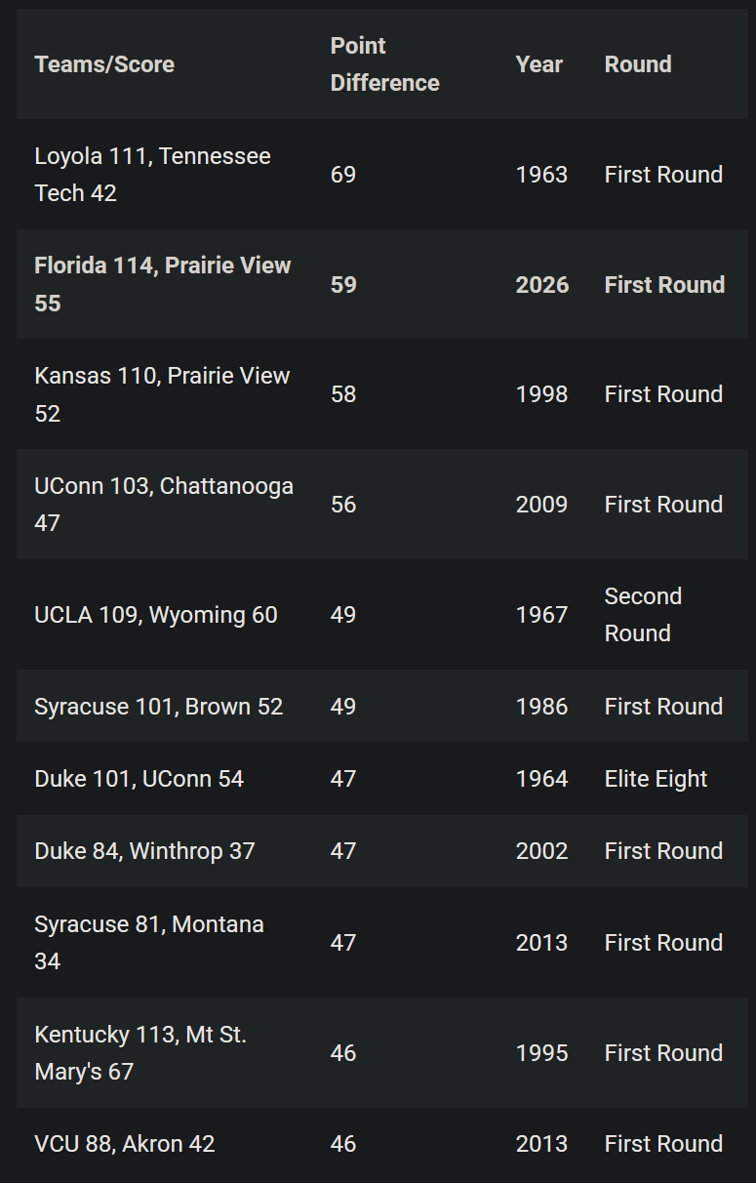Click Kansas 110, Prairie View 52 text
Viewport: 756px width, 1183px height.
162,394
